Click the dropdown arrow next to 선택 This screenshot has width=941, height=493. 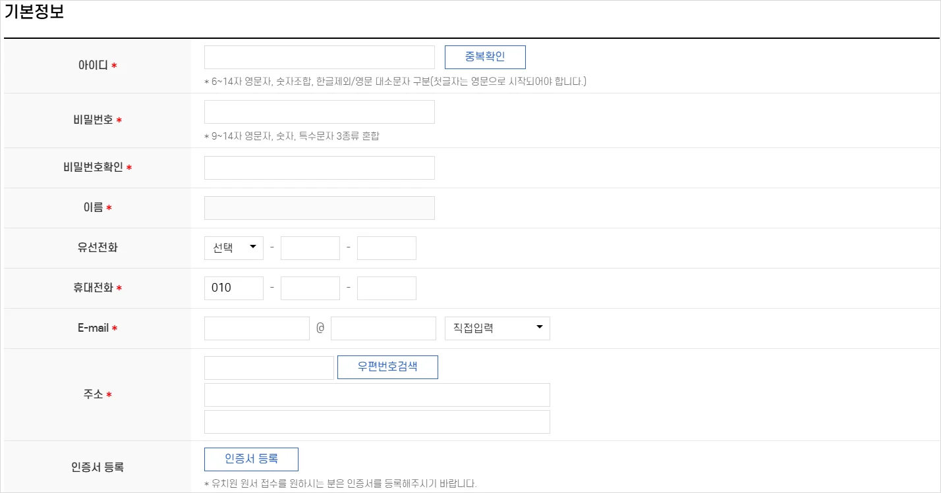tap(253, 247)
